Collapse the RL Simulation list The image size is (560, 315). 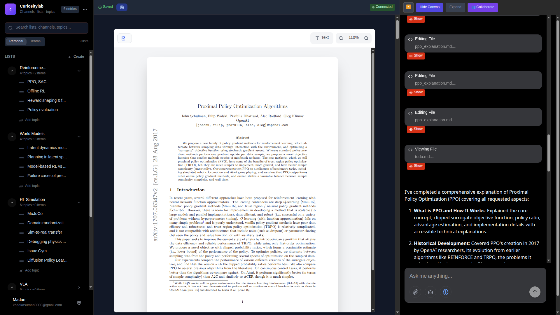(79, 202)
